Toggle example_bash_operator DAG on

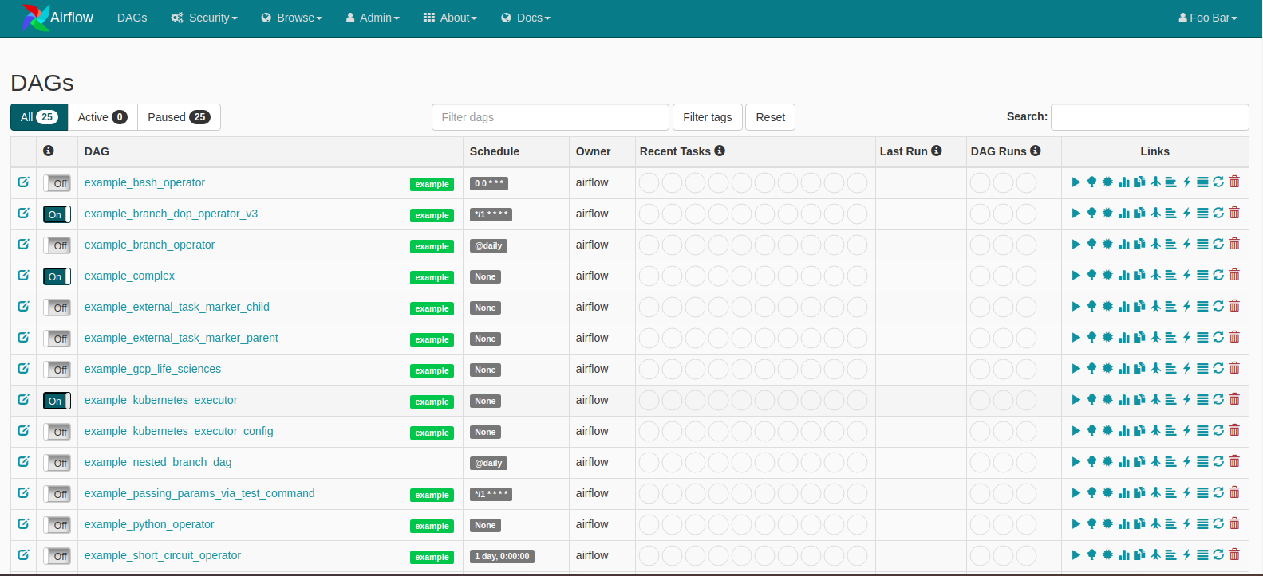pyautogui.click(x=57, y=183)
